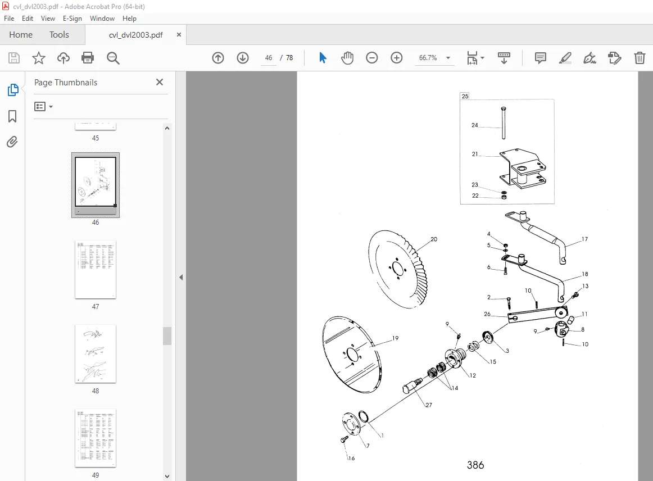Click part label '17' in diagram
The height and width of the screenshot is (481, 653).
click(584, 239)
